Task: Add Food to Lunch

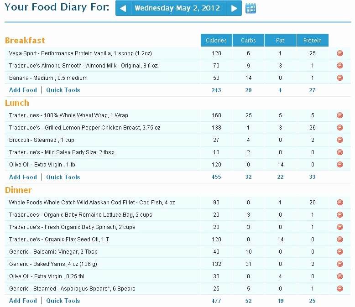Action: (x=23, y=177)
